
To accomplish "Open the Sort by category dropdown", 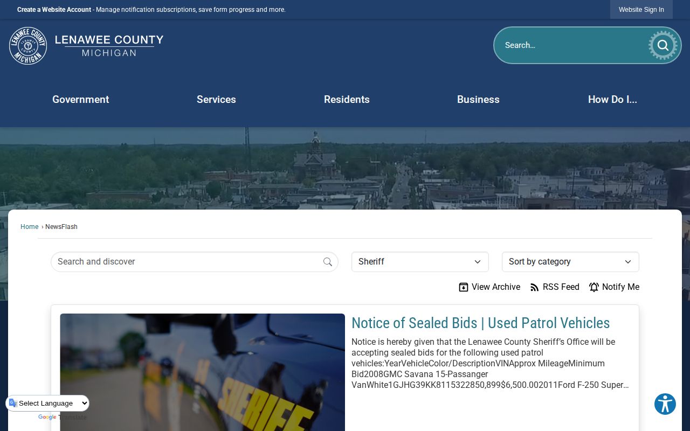I will (570, 262).
